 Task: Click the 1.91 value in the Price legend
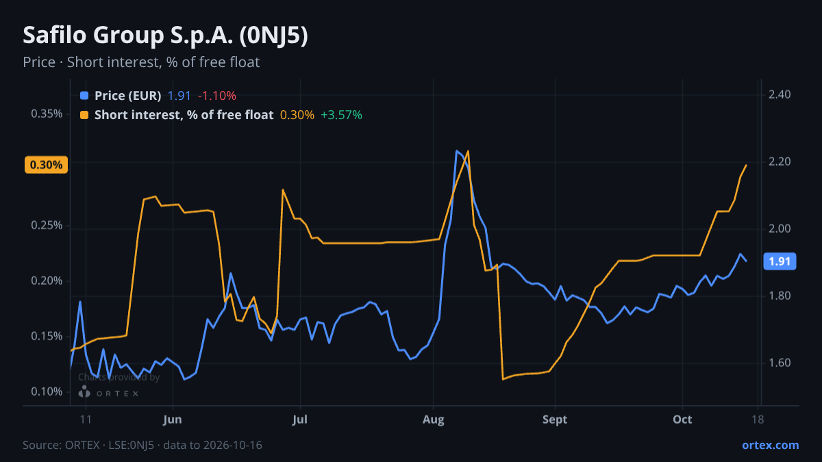(x=179, y=96)
